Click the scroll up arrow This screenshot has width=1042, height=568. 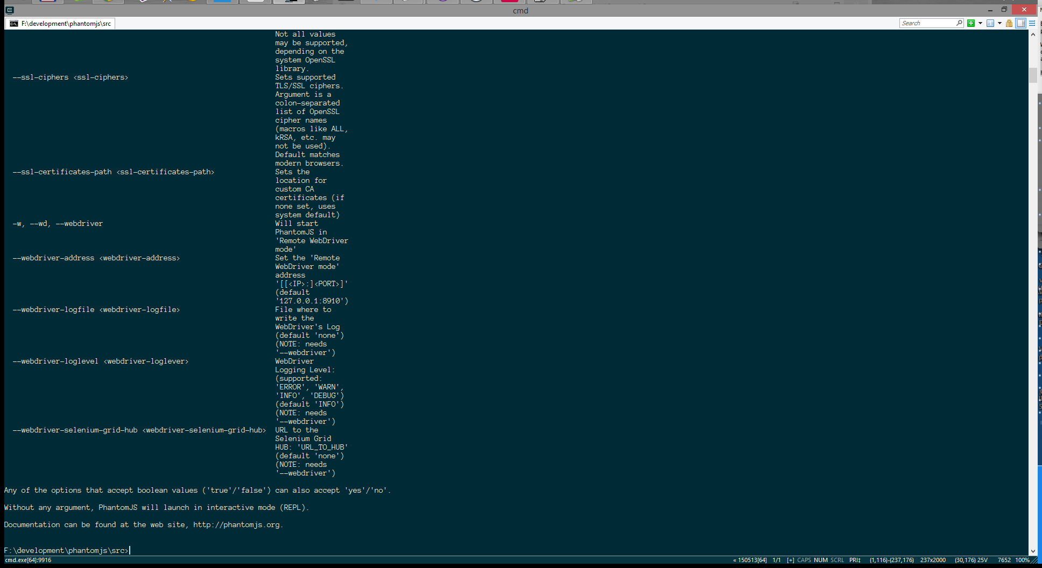1033,34
